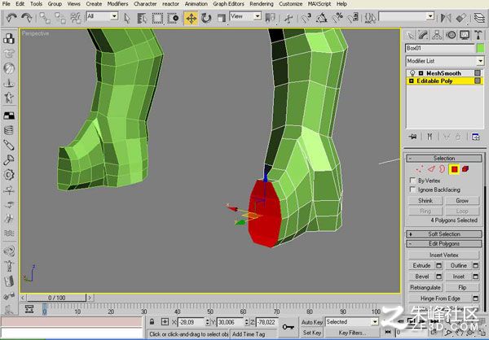The width and height of the screenshot is (489, 340).
Task: Click the Grow selection button
Action: [x=462, y=201]
